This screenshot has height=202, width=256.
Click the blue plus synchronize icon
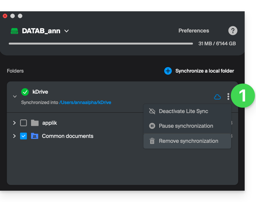click(168, 71)
